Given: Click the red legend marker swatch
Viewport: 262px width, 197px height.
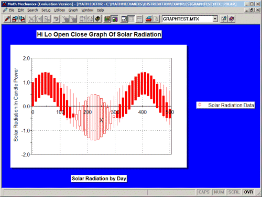Looking at the screenshot, I should click(x=200, y=105).
